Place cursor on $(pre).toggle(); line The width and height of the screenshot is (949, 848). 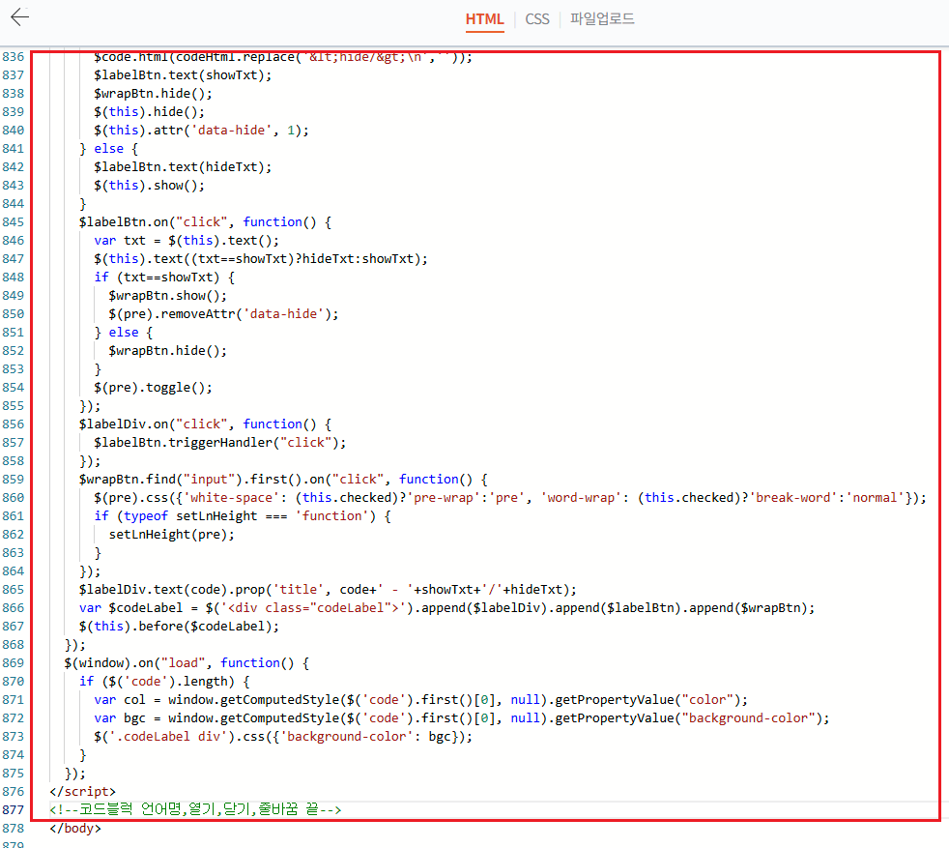(153, 388)
